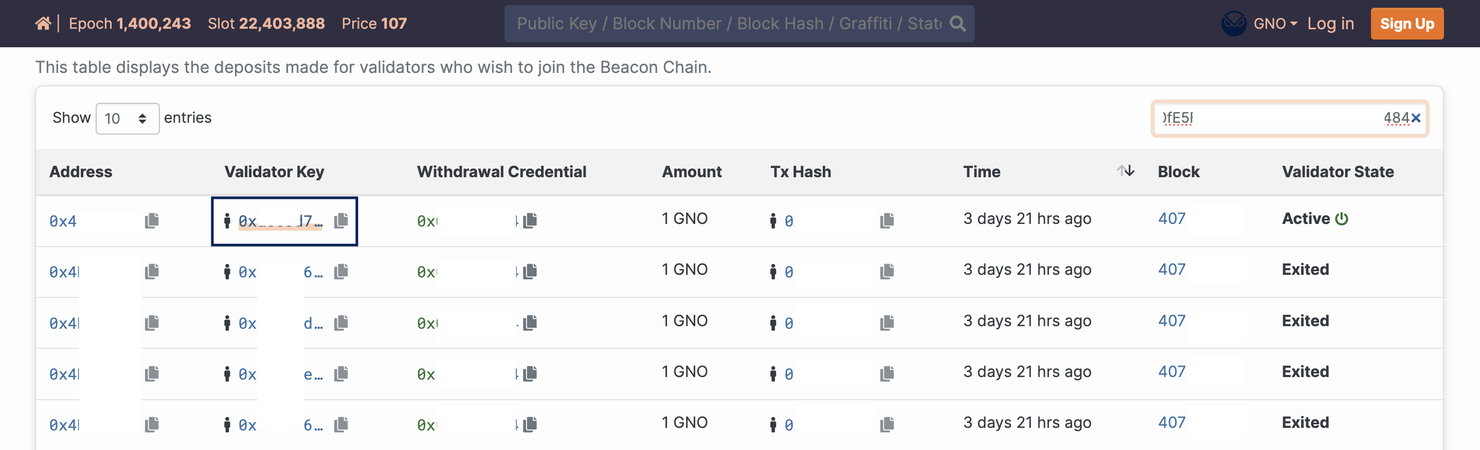Open the GNO network dropdown
This screenshot has height=450, width=1480.
pyautogui.click(x=1275, y=24)
